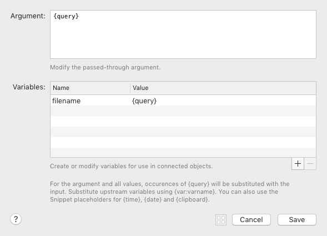Image resolution: width=327 pixels, height=236 pixels.
Task: Click the Name column header
Action: [x=61, y=88]
